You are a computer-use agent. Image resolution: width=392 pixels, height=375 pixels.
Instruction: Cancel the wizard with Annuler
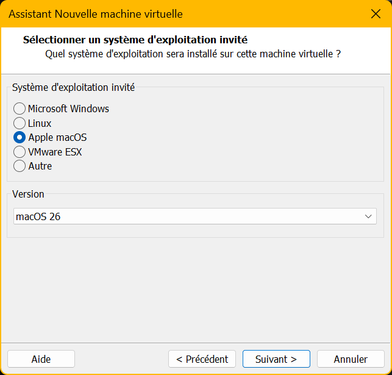351,359
